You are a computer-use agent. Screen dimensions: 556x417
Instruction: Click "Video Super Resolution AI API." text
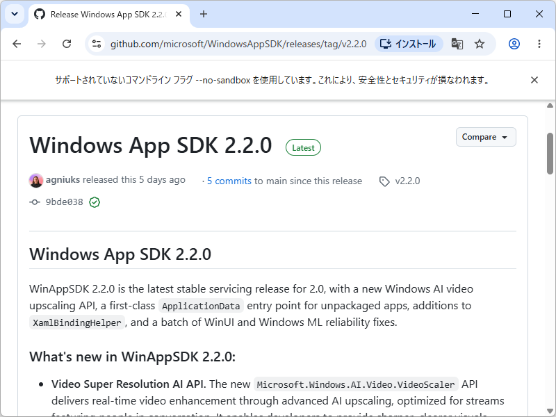(129, 384)
